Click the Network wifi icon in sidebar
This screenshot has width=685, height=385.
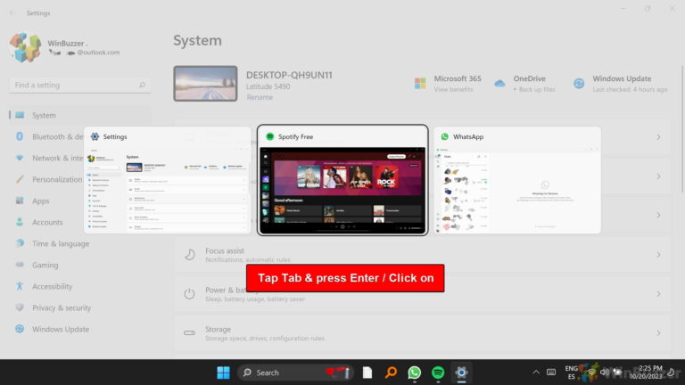(20, 158)
